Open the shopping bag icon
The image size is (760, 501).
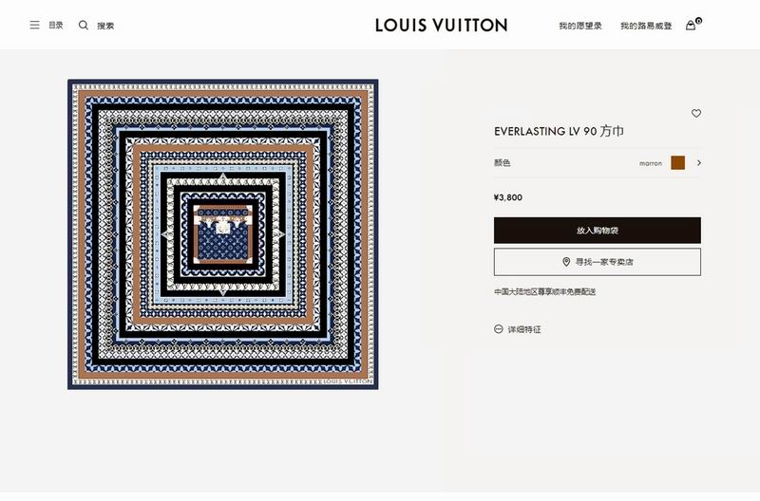[691, 26]
